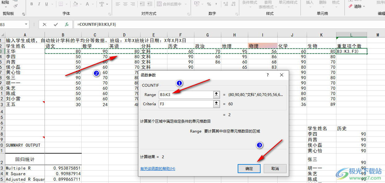Screen dimensions: 385x183
Task: Toggle Underline formatting in ribbon
Action: click(x=46, y=4)
